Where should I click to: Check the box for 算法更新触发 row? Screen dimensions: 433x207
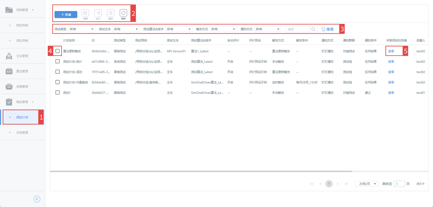tap(58, 51)
